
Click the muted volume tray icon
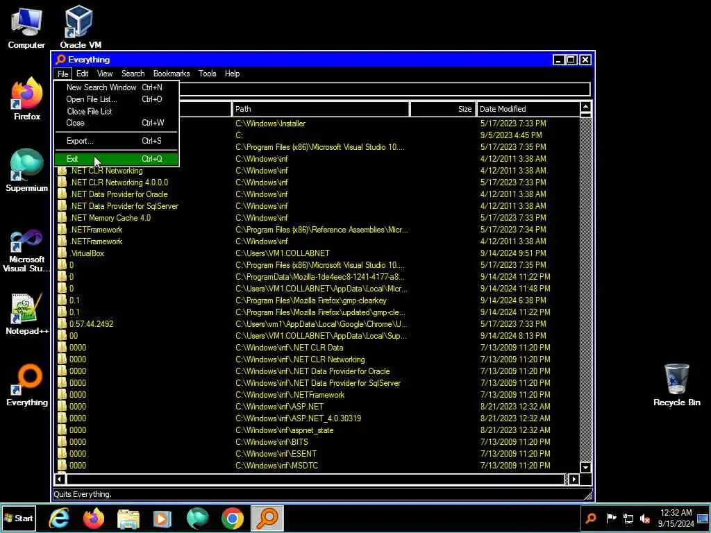click(644, 518)
